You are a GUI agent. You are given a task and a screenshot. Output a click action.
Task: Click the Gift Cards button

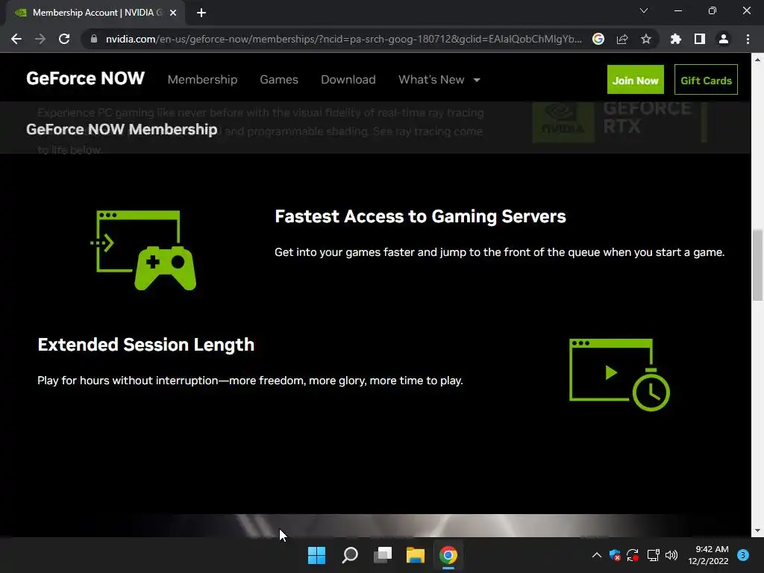pos(706,79)
